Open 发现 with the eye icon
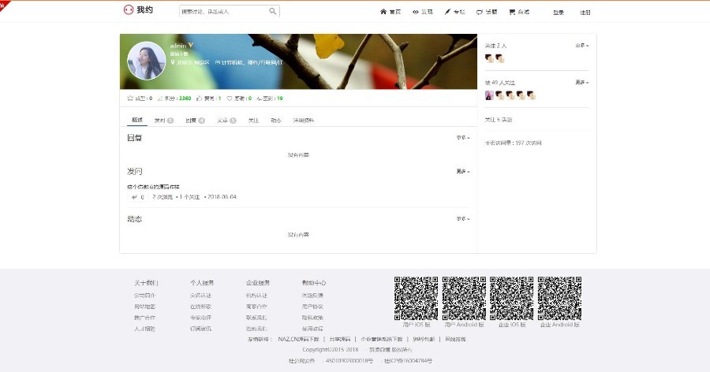 pos(416,13)
